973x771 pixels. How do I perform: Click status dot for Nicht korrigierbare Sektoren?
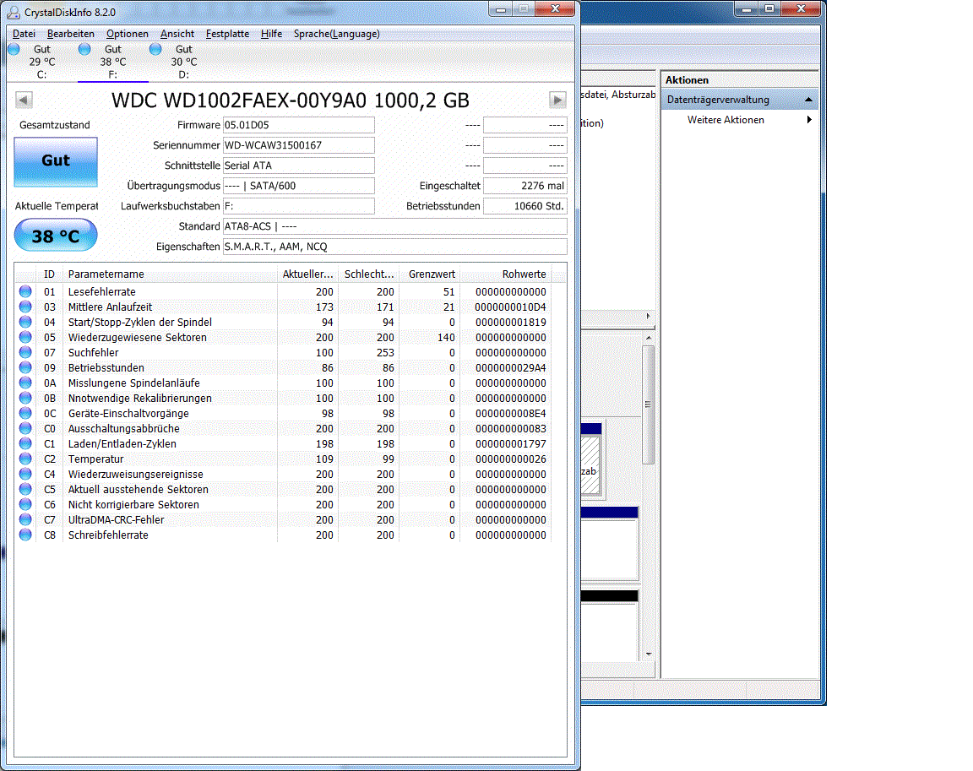coord(25,504)
